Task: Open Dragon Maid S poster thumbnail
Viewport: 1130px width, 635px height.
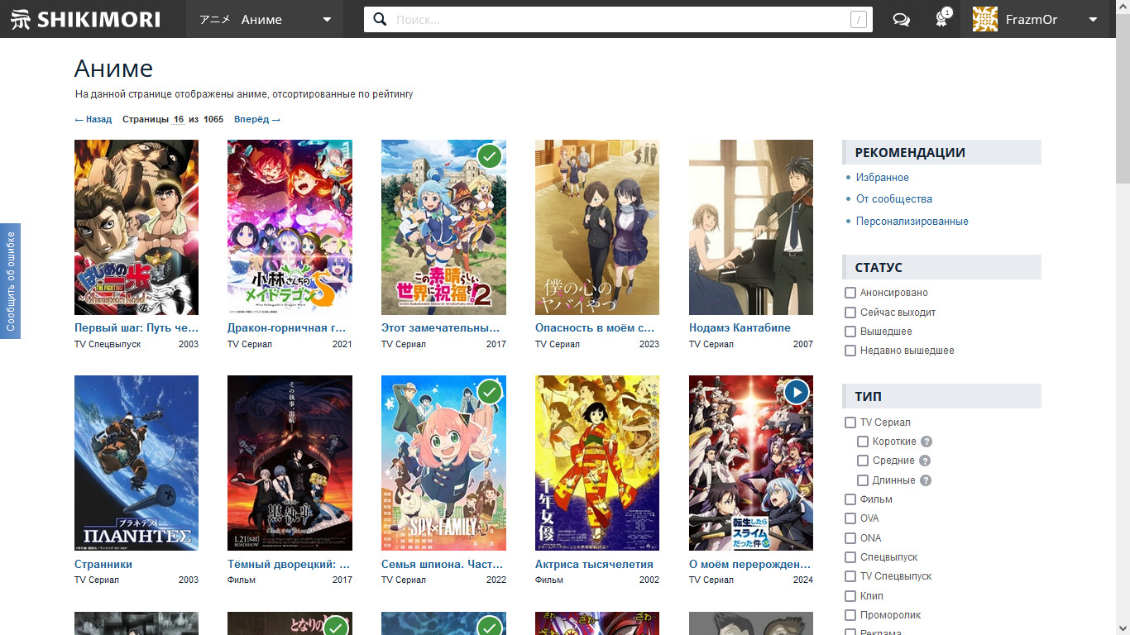Action: pyautogui.click(x=290, y=227)
